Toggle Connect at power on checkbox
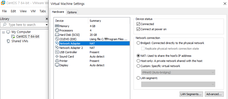Image resolution: width=228 pixels, height=99 pixels. click(x=138, y=29)
